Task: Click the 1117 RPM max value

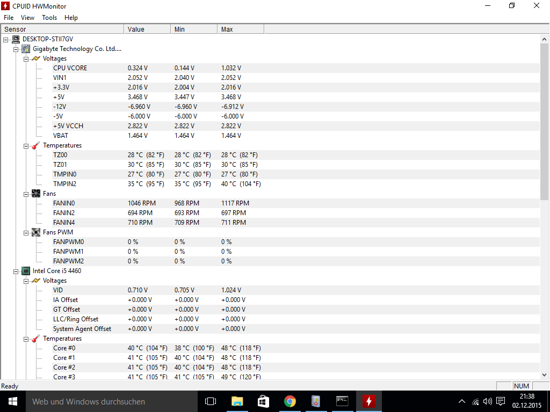Action: coord(235,203)
